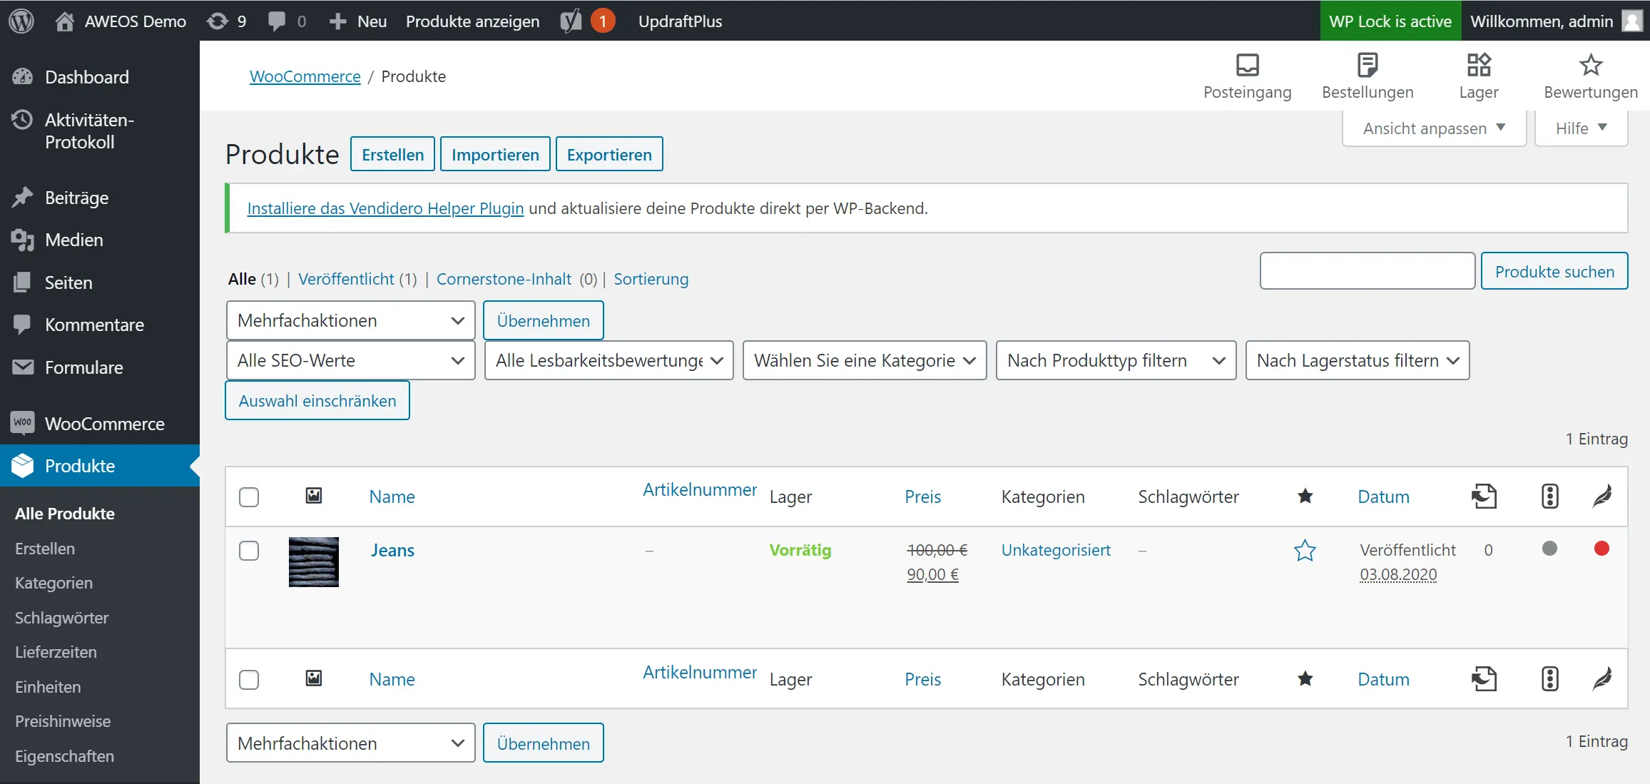Screen dimensions: 1650x784
Task: Tick the select-all checkbox in table footer
Action: click(x=249, y=679)
